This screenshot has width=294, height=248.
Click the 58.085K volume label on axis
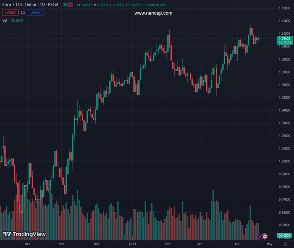[x=285, y=236]
